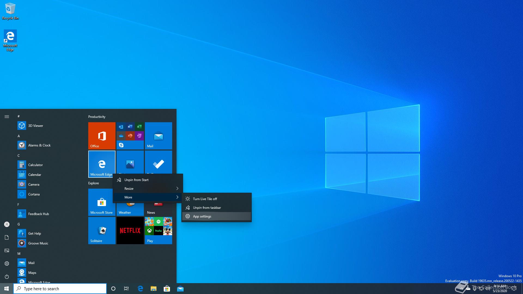Open Start menu power options
This screenshot has height=294, width=523.
7,277
